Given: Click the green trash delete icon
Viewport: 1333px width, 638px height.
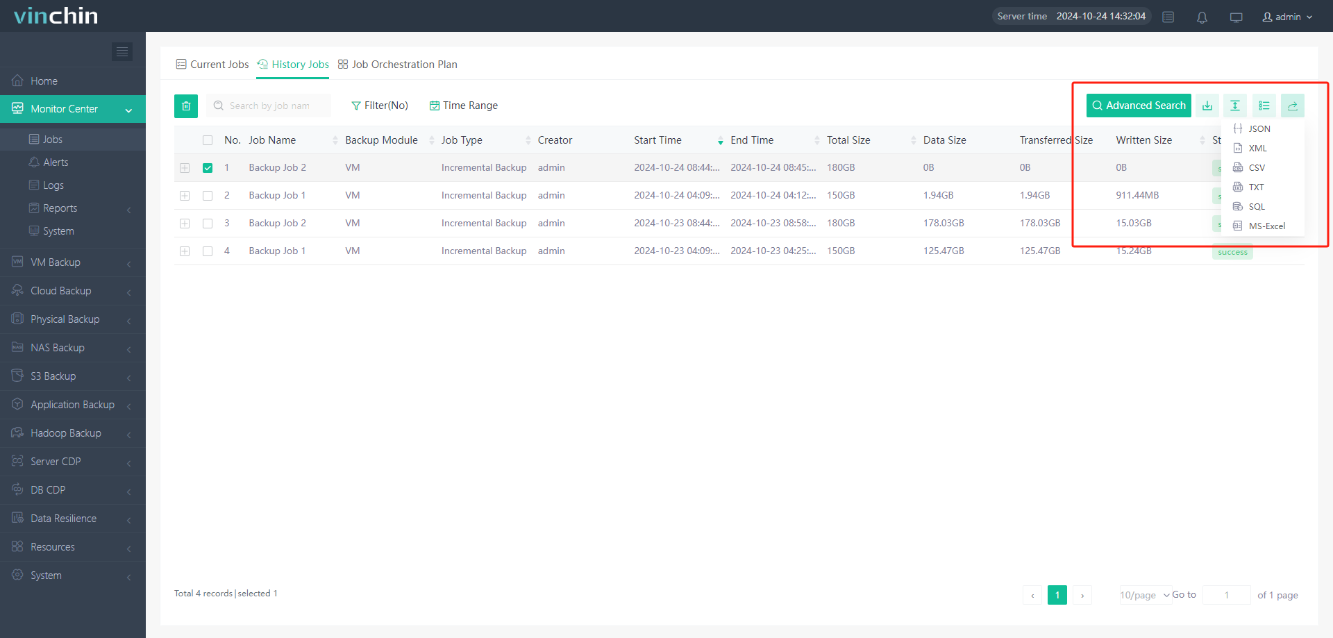Looking at the screenshot, I should point(186,106).
